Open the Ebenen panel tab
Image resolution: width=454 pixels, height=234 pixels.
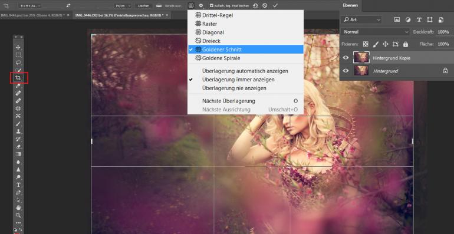point(350,5)
